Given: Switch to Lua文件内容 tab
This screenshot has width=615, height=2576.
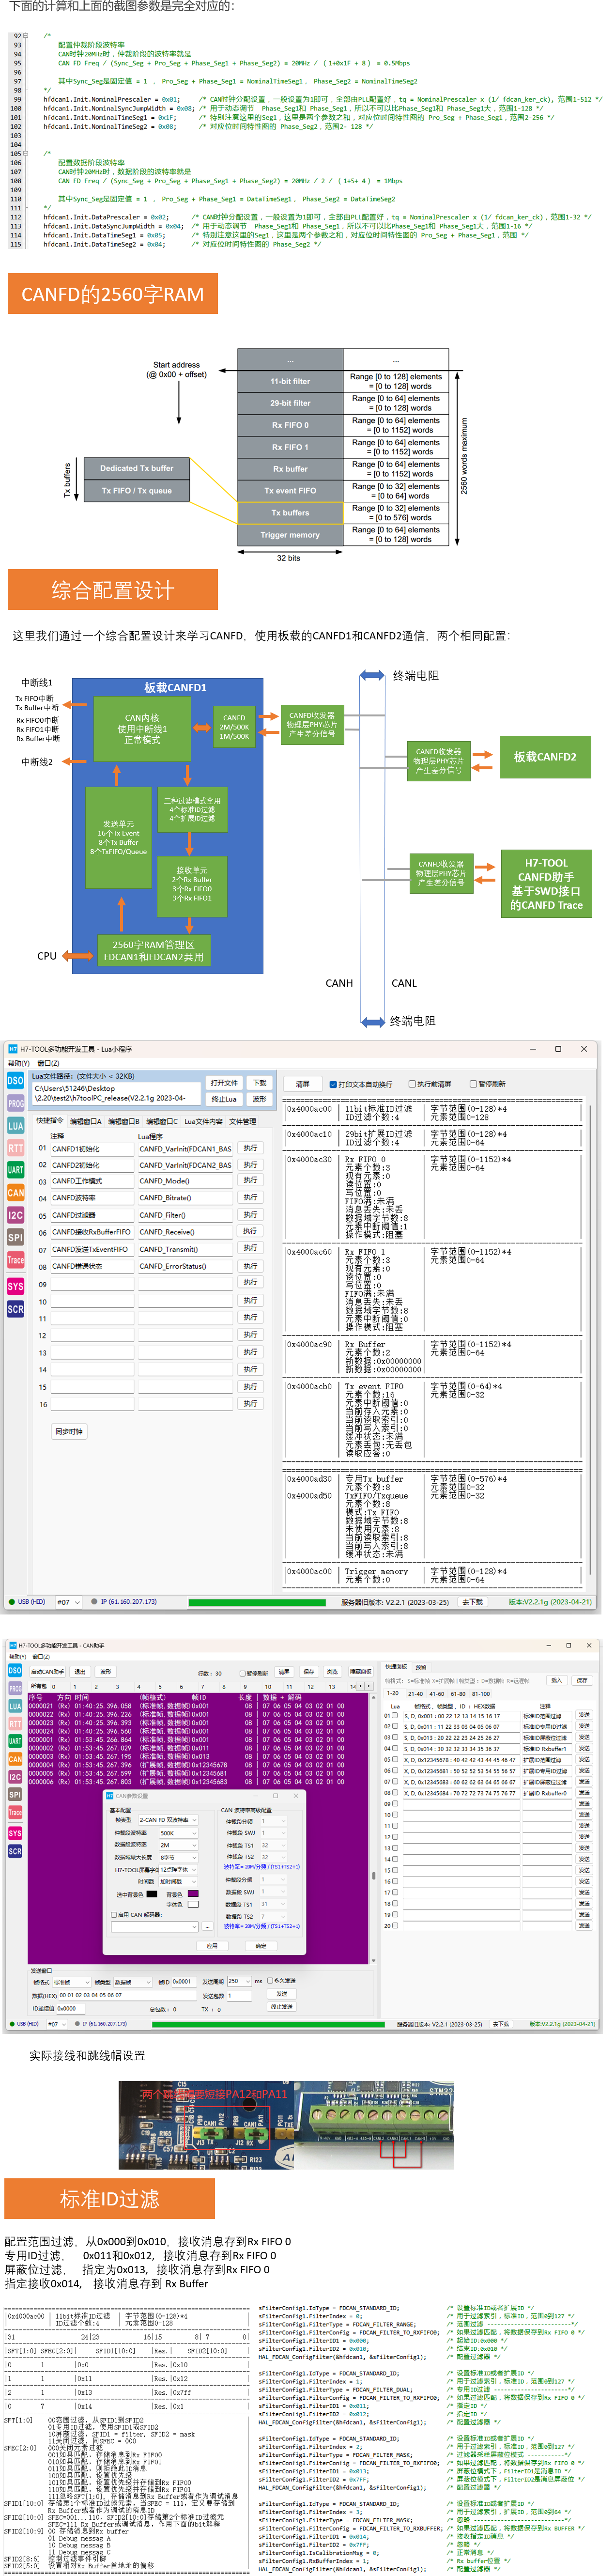Looking at the screenshot, I should [203, 1121].
